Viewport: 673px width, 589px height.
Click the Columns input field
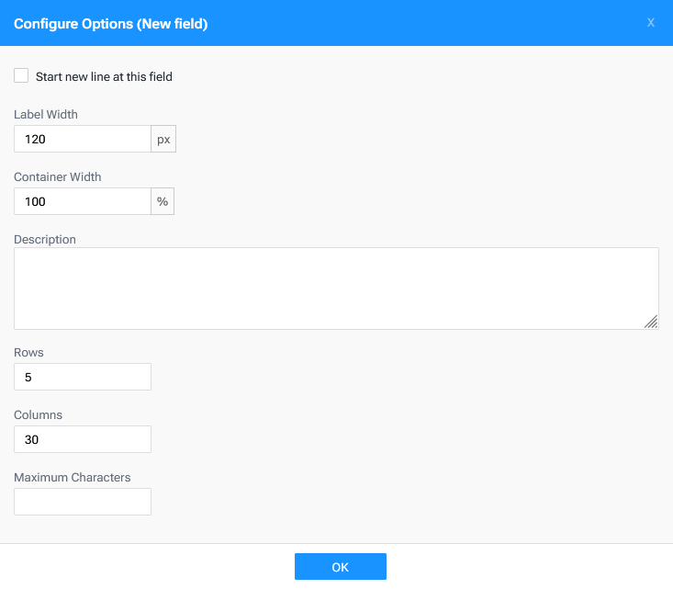coord(83,439)
